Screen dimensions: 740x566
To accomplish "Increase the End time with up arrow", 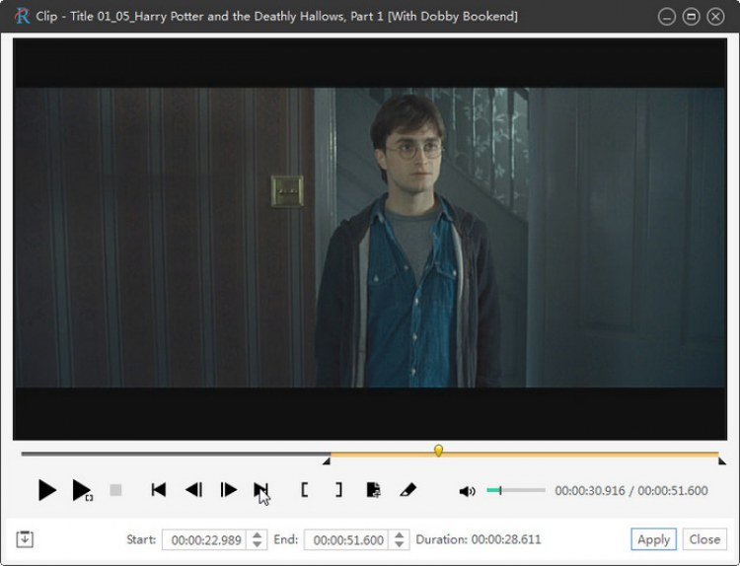I will (400, 534).
